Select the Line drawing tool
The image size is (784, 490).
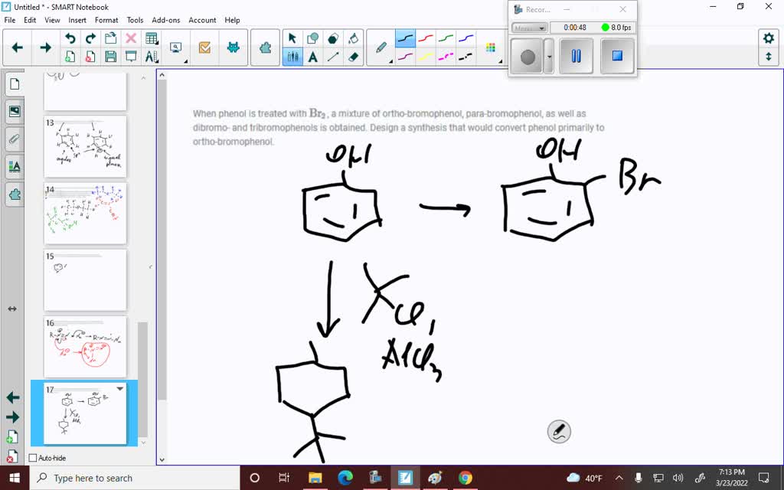[333, 54]
